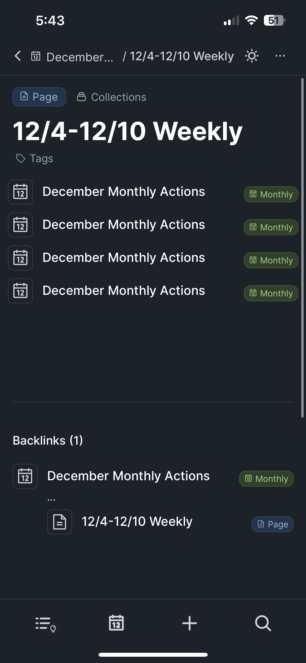Tap the plus icon to create new

click(x=190, y=623)
